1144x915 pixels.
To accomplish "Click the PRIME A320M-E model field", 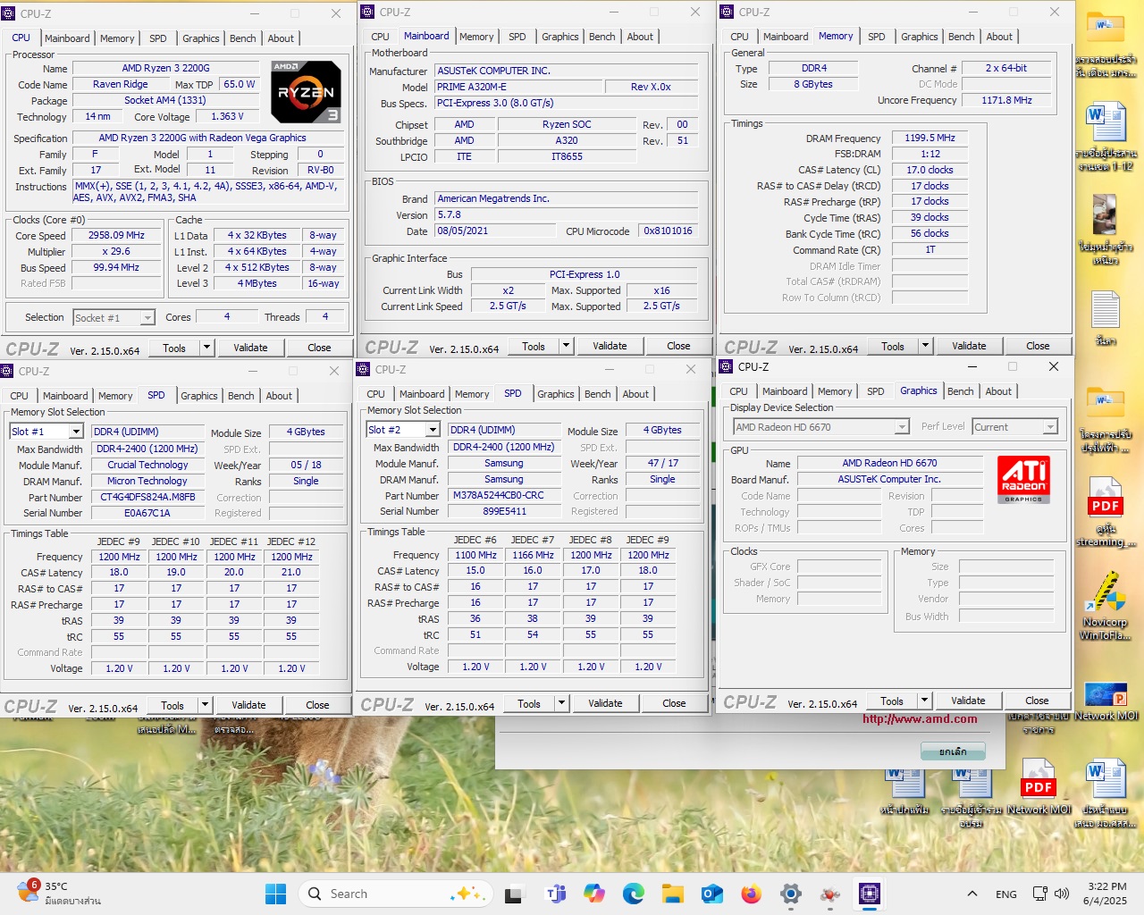I will 519,87.
